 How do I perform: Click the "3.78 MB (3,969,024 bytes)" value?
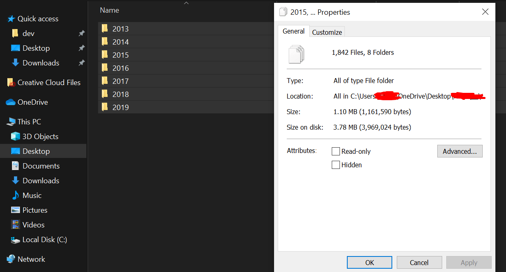tap(372, 127)
